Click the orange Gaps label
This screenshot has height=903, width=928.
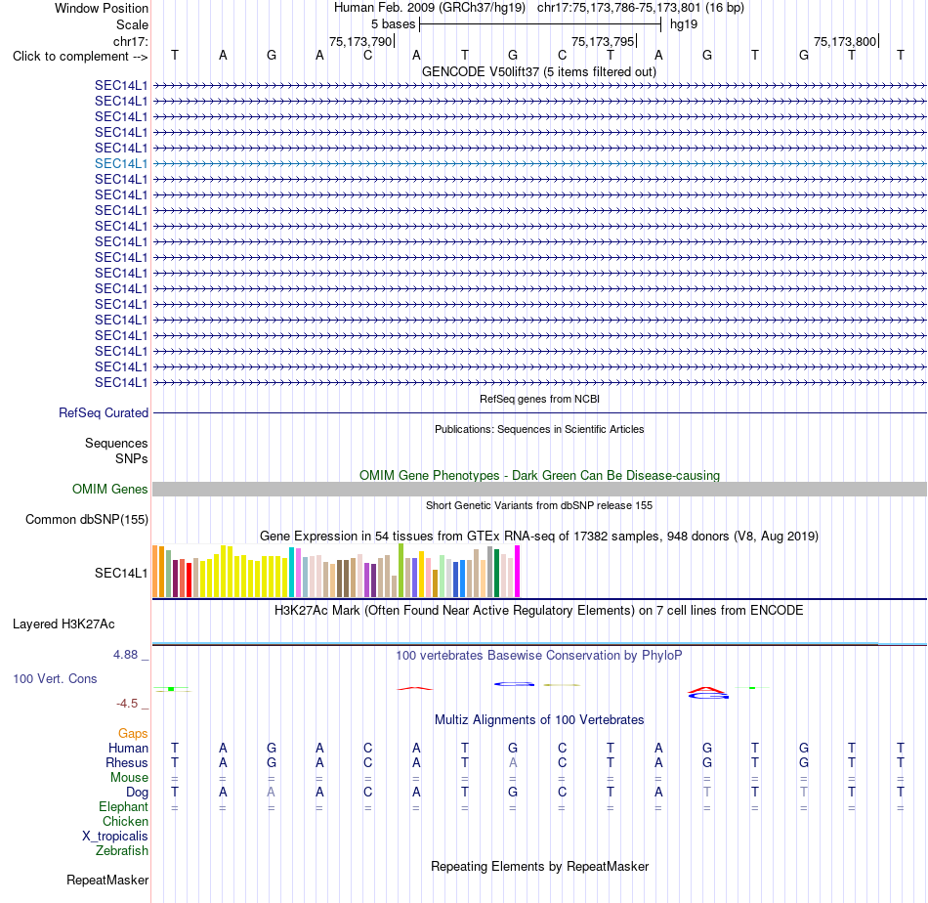[x=133, y=734]
